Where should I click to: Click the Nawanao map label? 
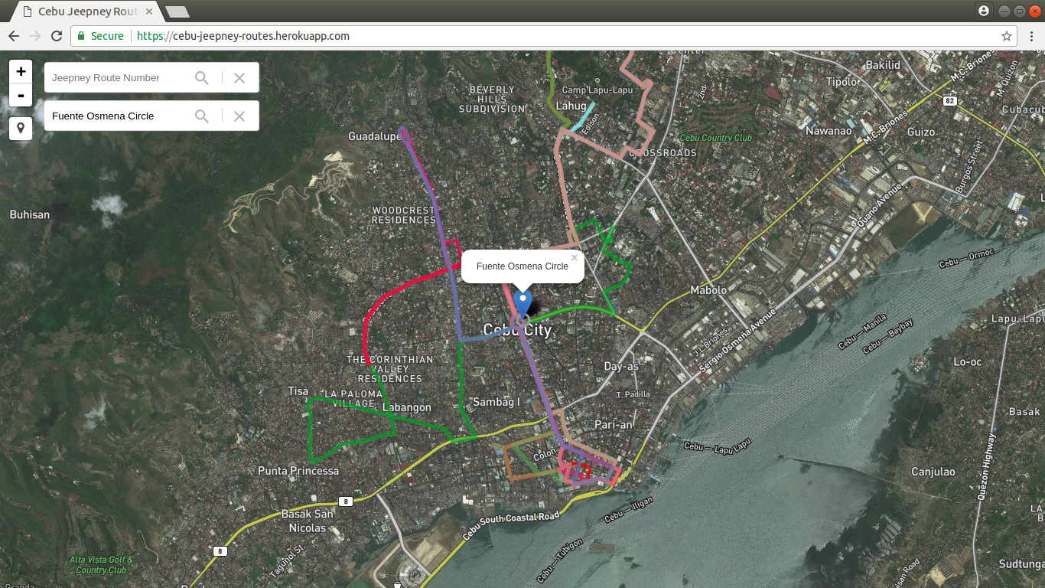click(x=829, y=131)
